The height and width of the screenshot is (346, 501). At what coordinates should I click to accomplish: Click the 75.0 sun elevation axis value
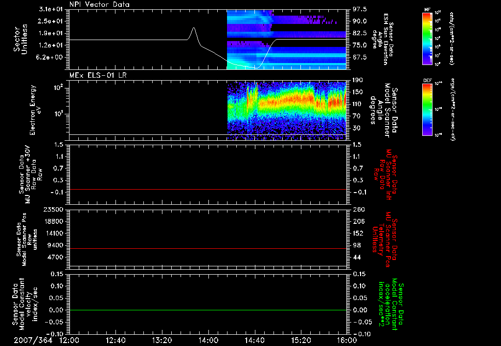coord(360,45)
